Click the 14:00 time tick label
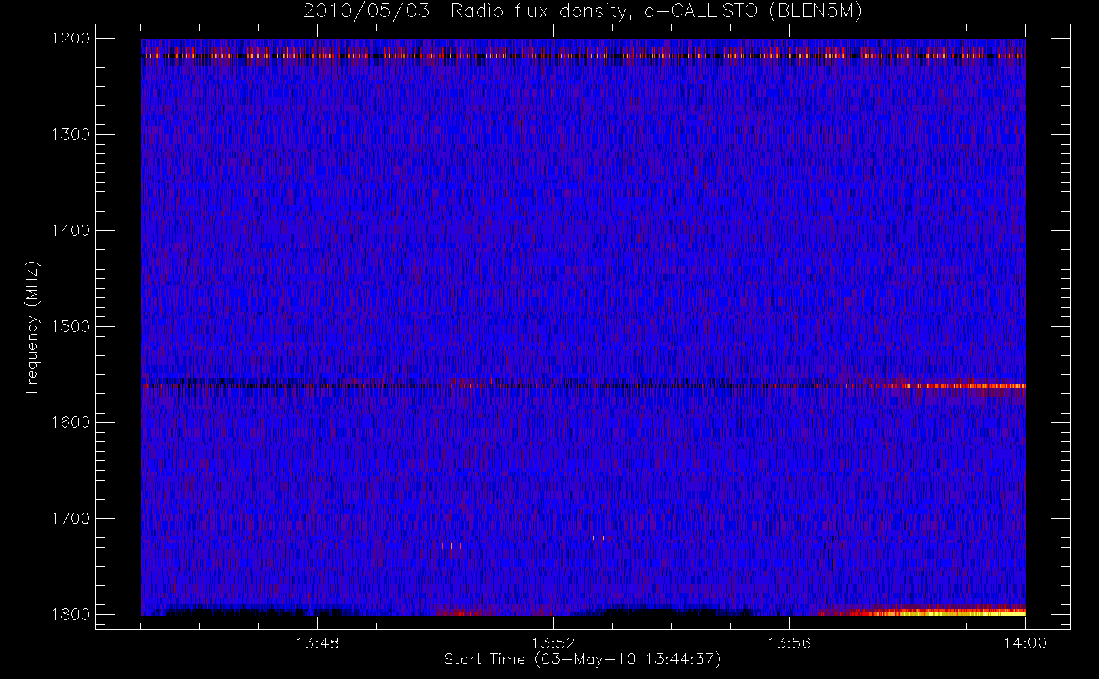1099x679 pixels. [x=1025, y=643]
